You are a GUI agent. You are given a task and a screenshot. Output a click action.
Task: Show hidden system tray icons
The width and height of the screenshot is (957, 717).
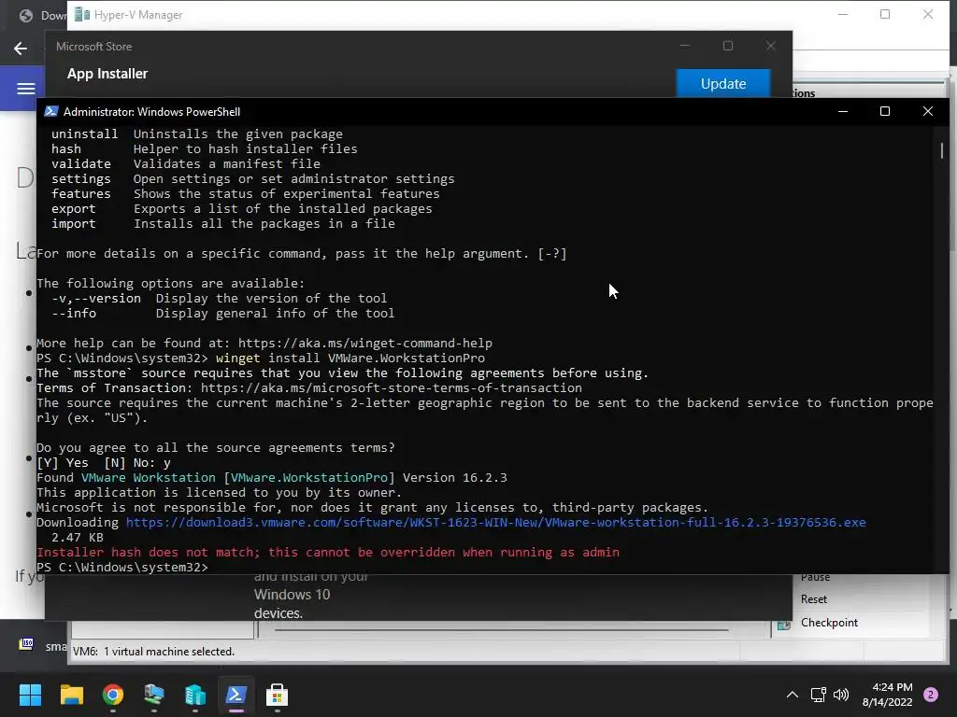click(793, 695)
